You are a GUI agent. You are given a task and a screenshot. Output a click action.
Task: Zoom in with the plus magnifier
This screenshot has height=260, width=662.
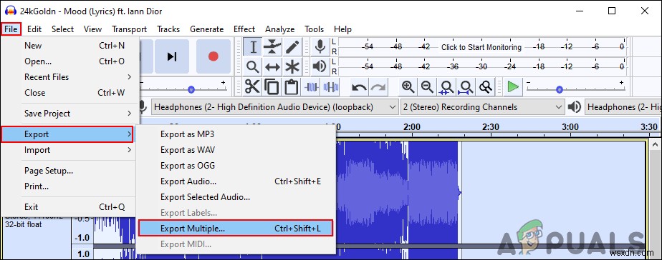click(x=408, y=87)
